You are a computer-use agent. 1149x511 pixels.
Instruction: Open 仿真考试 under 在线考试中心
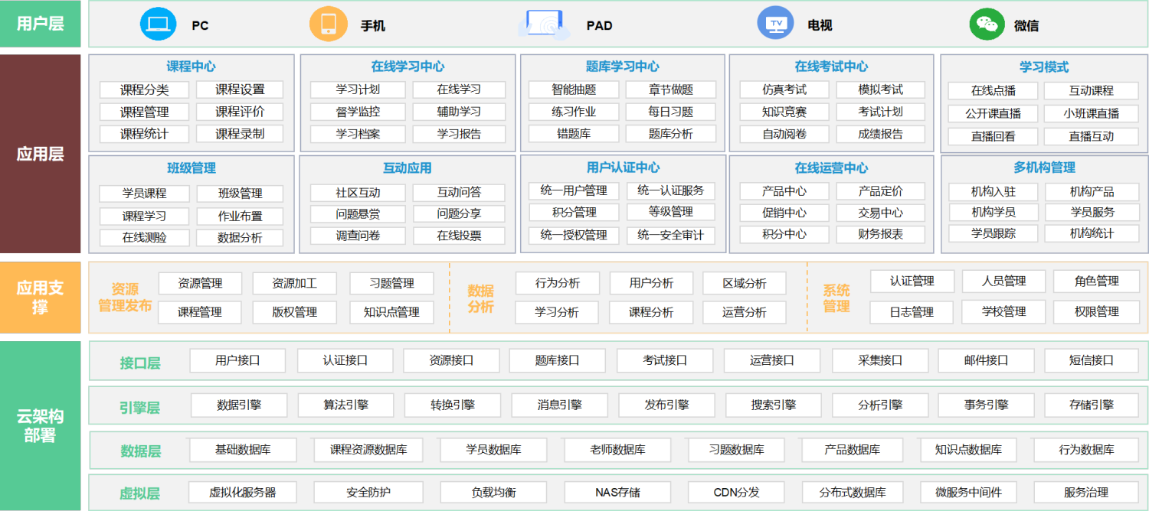[783, 89]
